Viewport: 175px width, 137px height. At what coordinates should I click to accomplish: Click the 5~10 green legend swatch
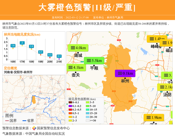[x=87, y=106]
